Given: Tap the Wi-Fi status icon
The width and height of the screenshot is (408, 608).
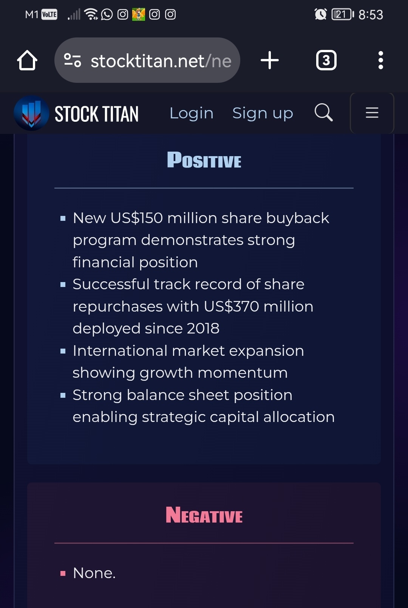Looking at the screenshot, I should click(x=91, y=14).
